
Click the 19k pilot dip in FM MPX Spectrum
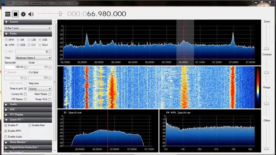[181, 130]
